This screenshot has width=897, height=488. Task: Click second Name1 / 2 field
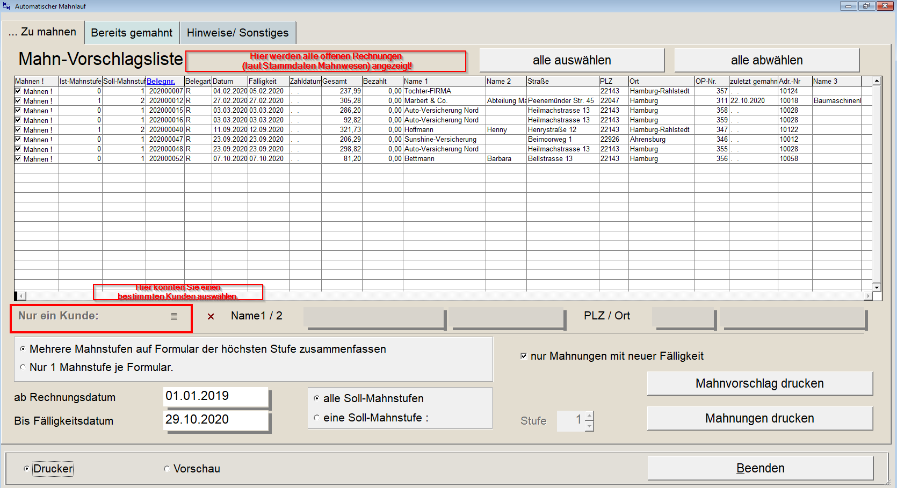point(507,318)
